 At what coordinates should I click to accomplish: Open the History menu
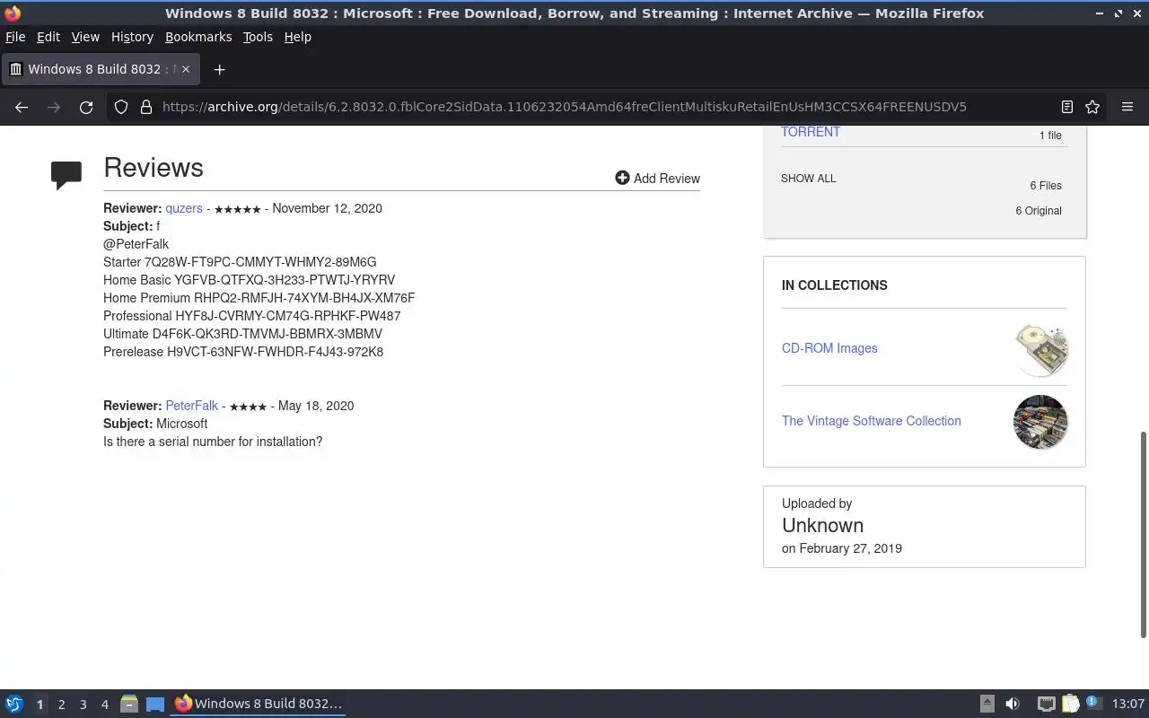pyautogui.click(x=132, y=37)
